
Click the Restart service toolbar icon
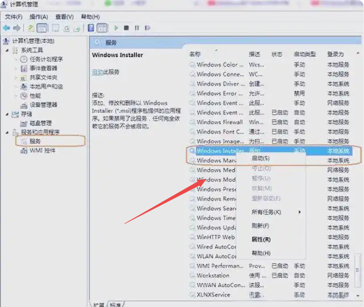coord(147,28)
